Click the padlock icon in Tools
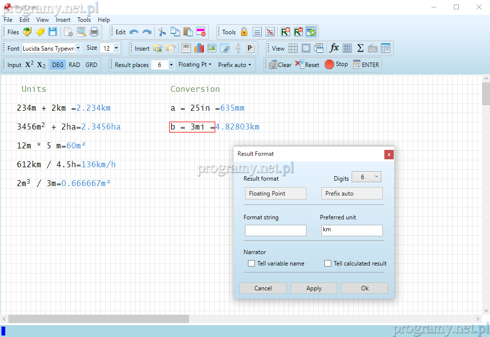Viewport: 490px width, 337px height. pos(244,32)
